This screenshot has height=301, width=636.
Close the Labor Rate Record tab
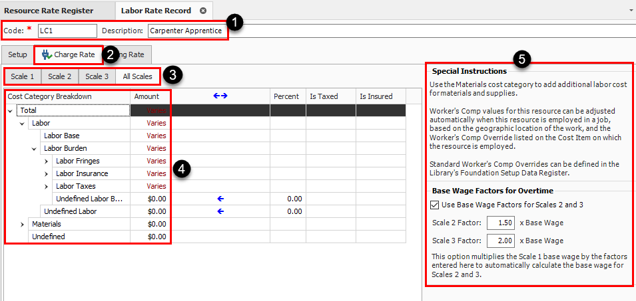coord(203,11)
